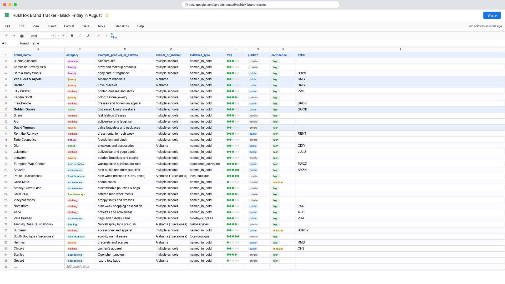Screen dimensions: 505x284
Task: Open the Arial font dropdown
Action: [x=42, y=36]
